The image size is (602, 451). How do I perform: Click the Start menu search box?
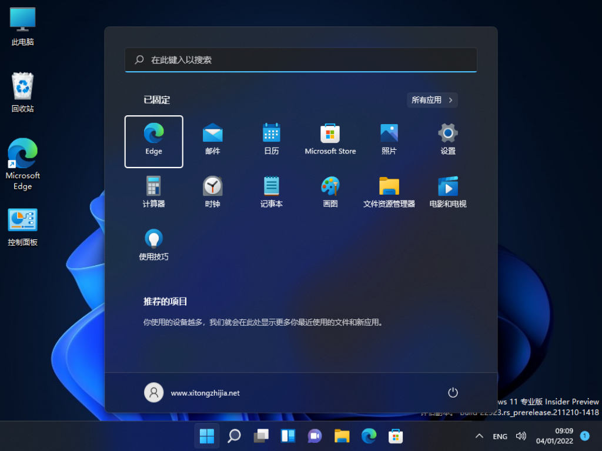tap(300, 59)
